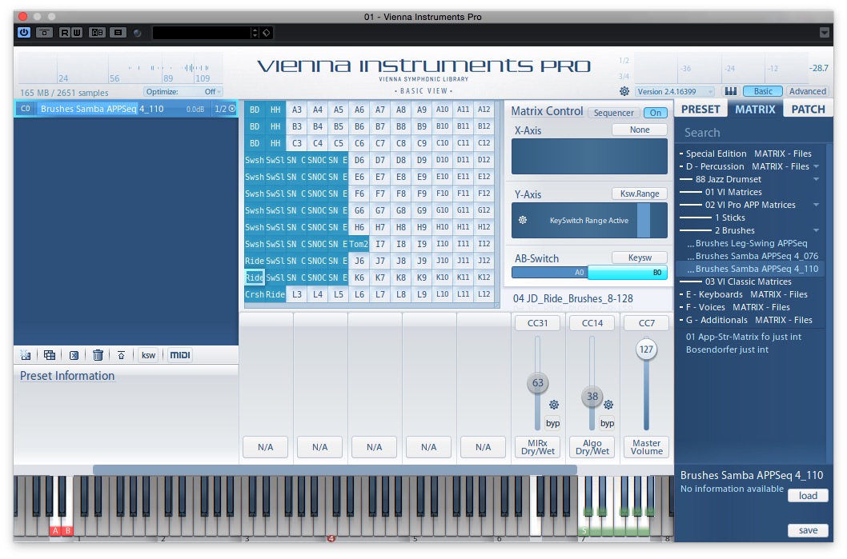
Task: Click the MIRx Dry/Wet fader gear icon
Action: click(x=554, y=405)
